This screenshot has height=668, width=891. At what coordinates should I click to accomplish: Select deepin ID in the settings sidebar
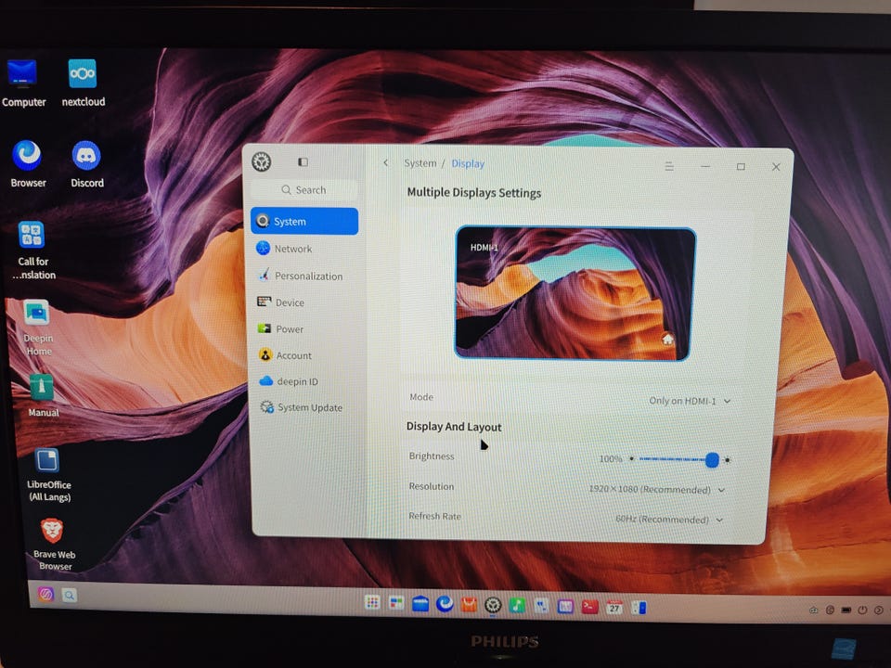[307, 381]
